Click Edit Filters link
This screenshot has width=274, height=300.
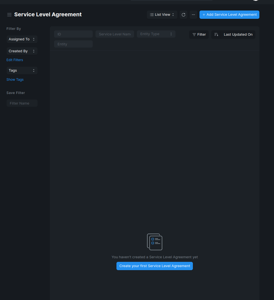tap(15, 60)
